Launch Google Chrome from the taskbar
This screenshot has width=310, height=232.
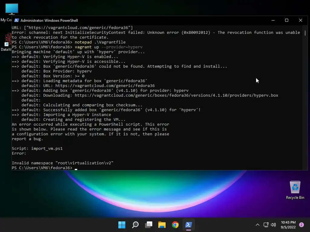(175, 225)
